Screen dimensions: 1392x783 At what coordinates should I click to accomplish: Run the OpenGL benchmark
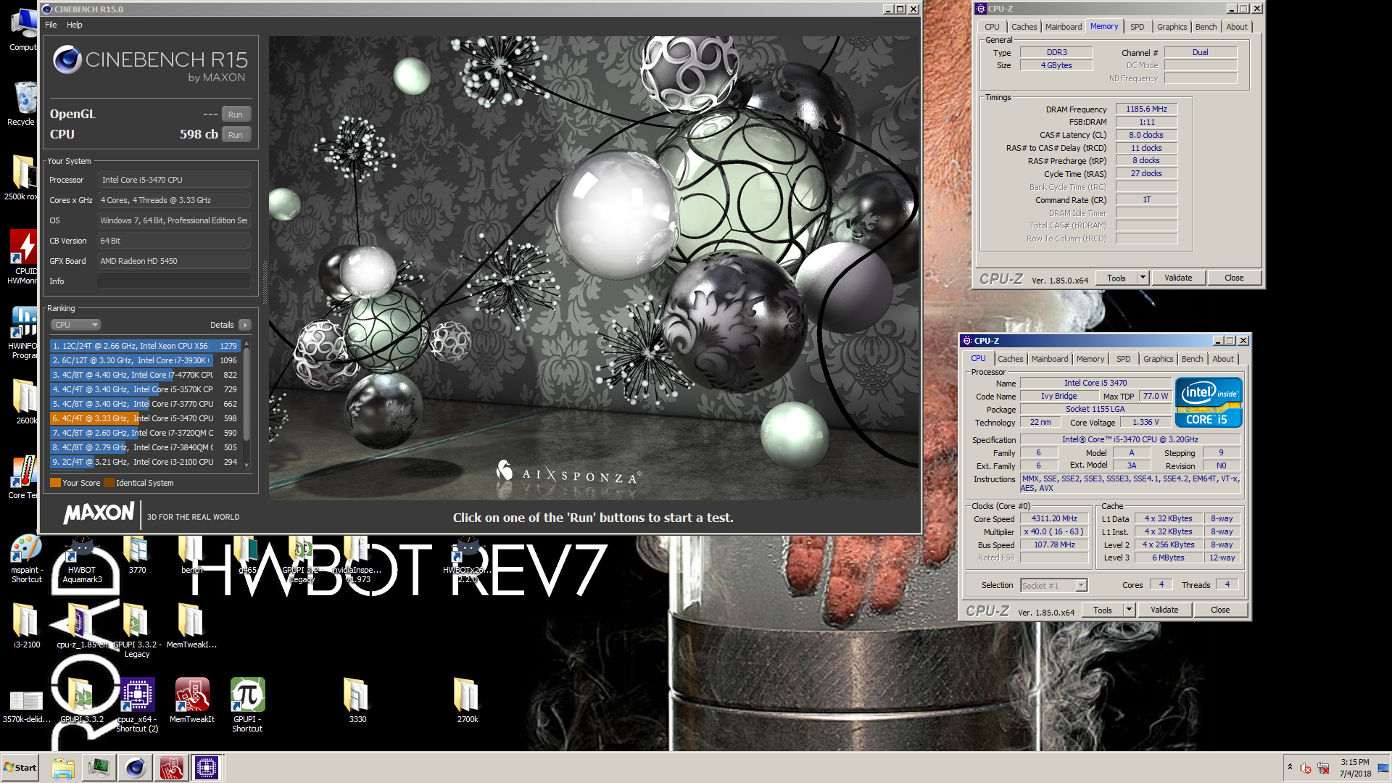tap(236, 115)
